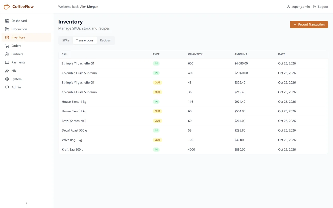
Task: Open the Payments section
Action: coord(27,62)
